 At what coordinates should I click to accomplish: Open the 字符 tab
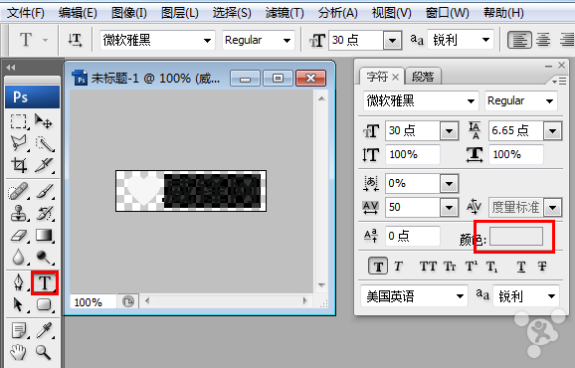click(x=377, y=77)
